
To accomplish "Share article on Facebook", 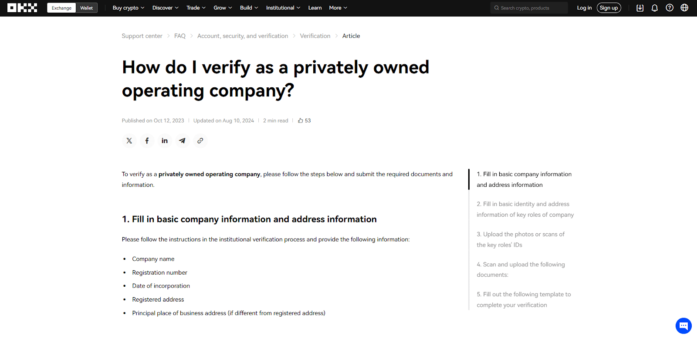I will pos(147,141).
